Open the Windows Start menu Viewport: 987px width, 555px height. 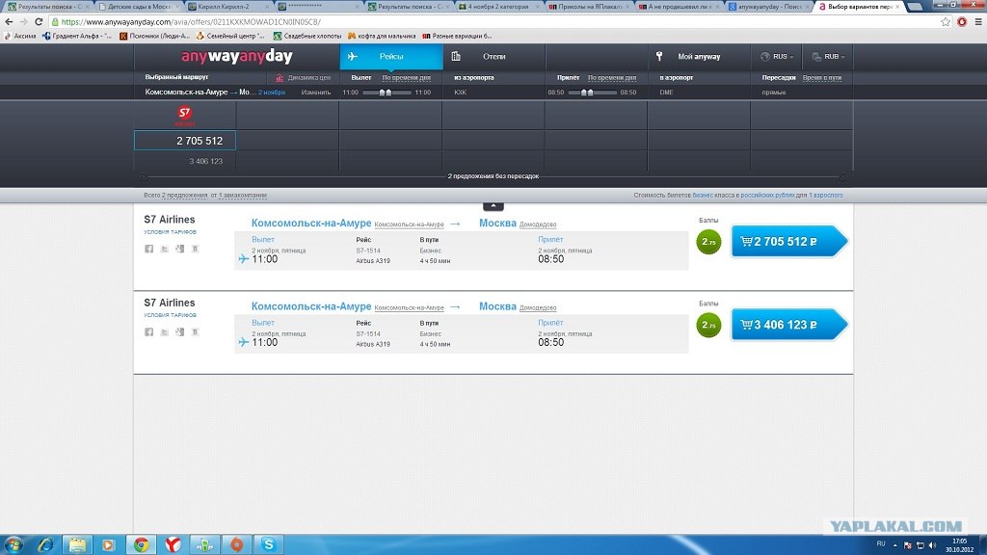coord(13,544)
